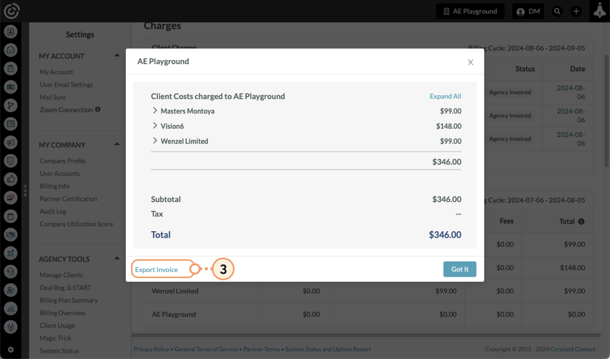Click the plus add icon in top bar
Viewport: 610px width, 359px height.
[576, 11]
